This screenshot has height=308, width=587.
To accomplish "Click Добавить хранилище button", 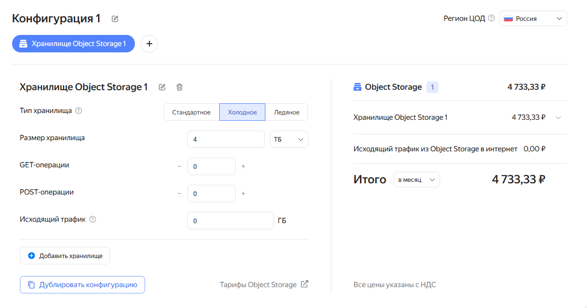I will tap(65, 256).
